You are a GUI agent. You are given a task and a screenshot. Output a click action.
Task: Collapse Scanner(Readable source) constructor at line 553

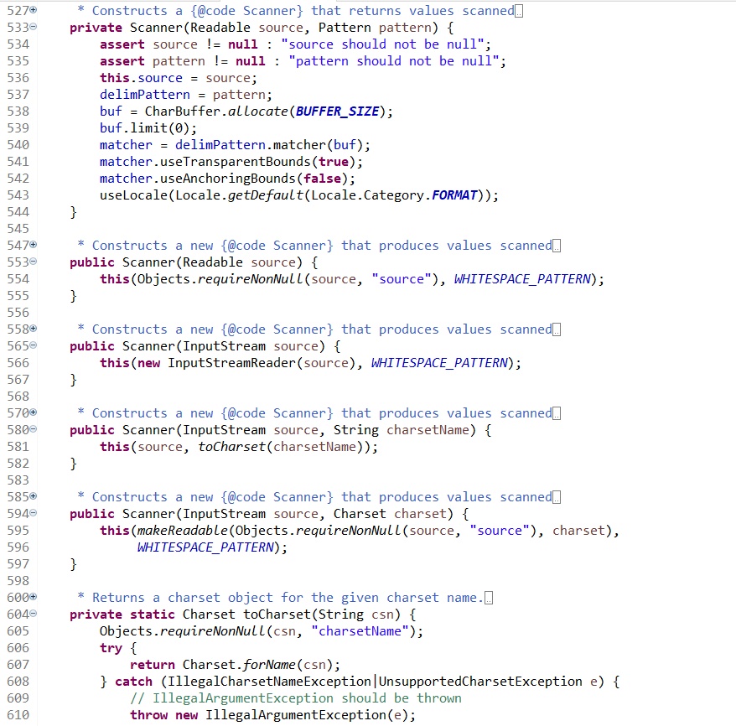[x=34, y=262]
